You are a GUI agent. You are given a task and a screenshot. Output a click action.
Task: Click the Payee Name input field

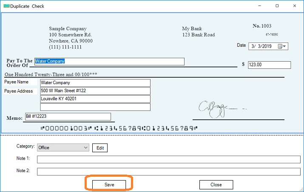coord(95,83)
